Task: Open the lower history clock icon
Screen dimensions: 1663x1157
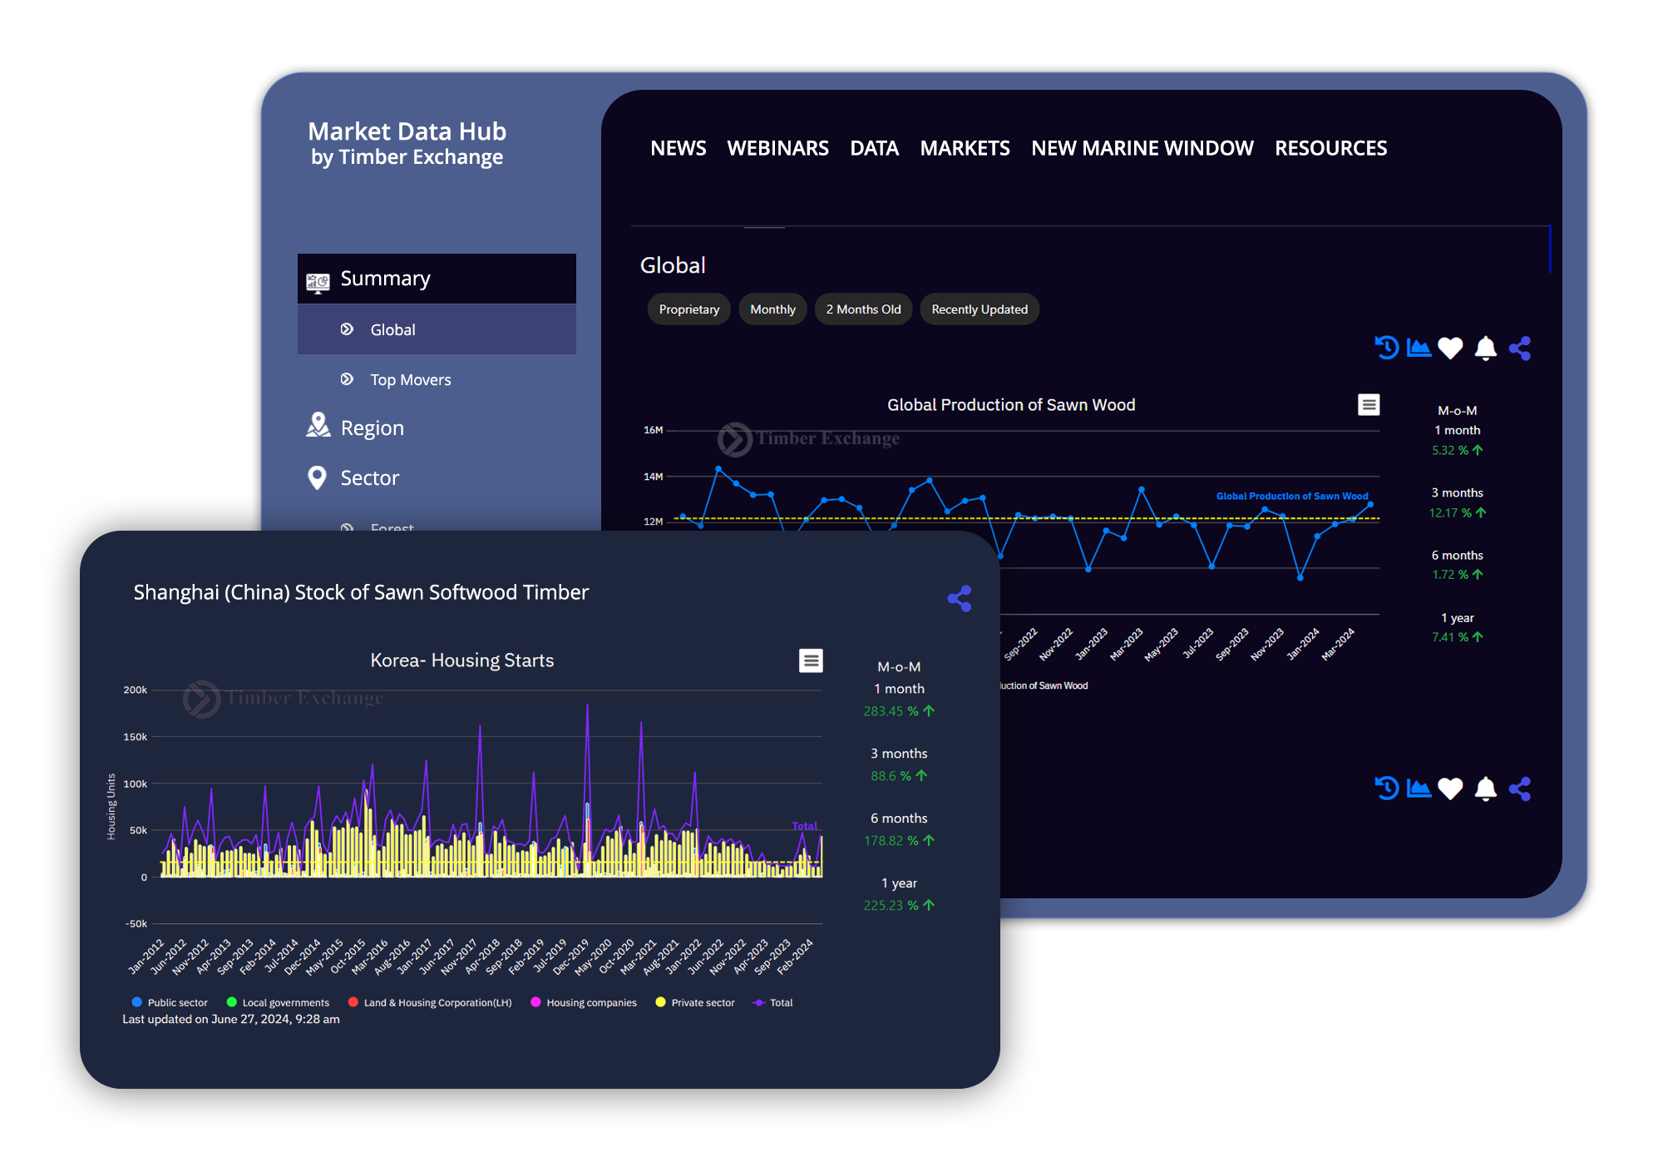Action: click(x=1386, y=788)
